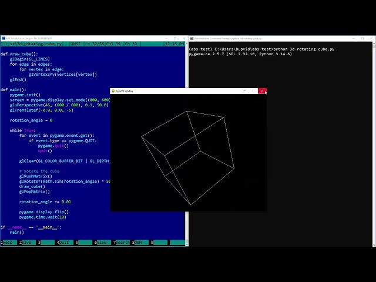Click the Command Prompt title bar icon
376x282 pixels.
coord(192,38)
